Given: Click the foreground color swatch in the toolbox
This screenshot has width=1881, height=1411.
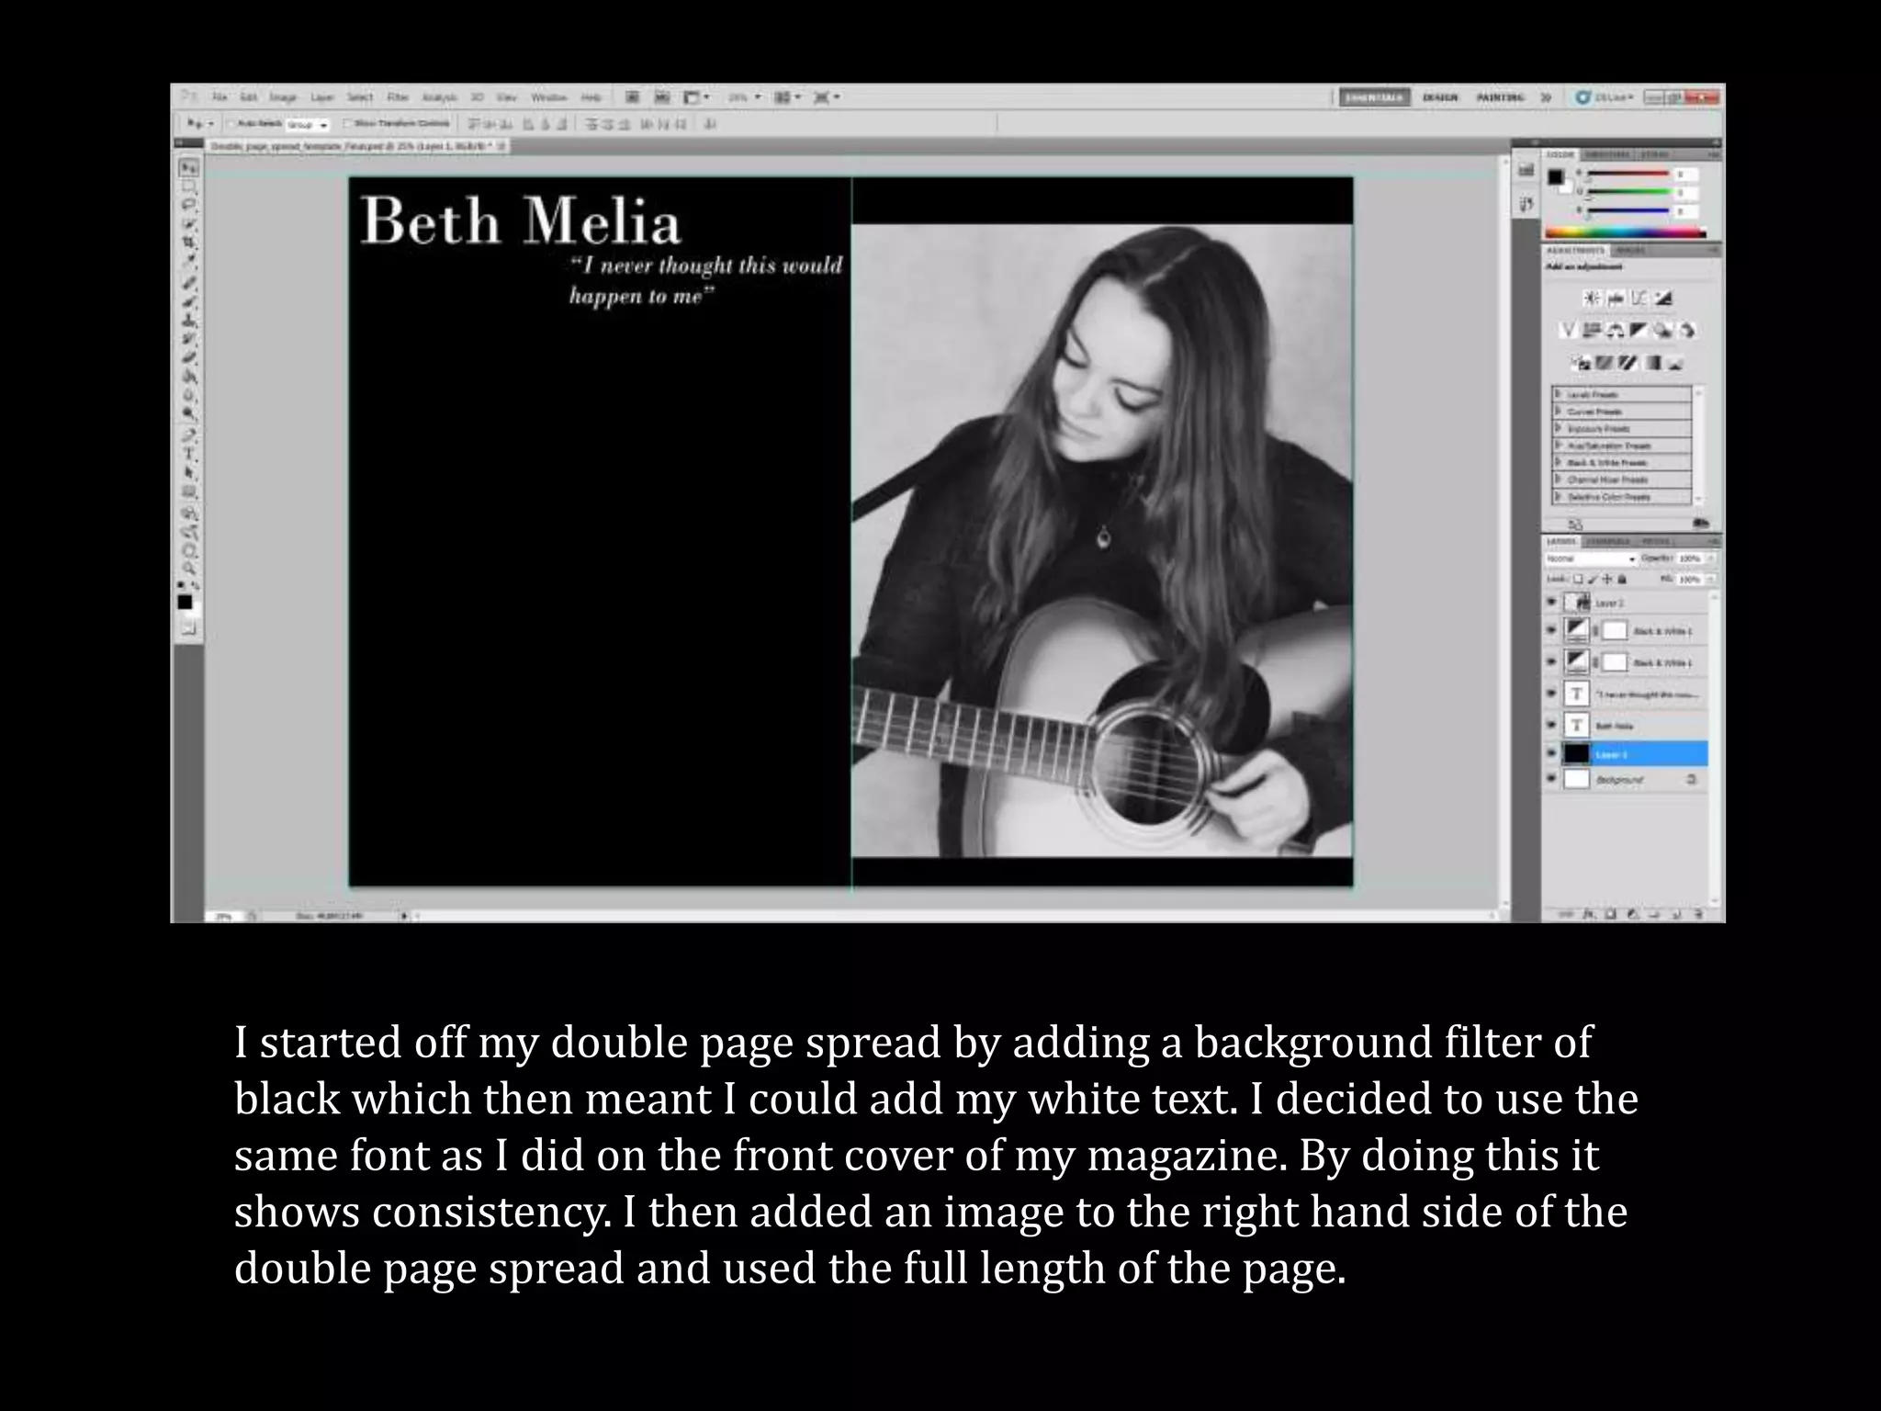Looking at the screenshot, I should tap(185, 602).
